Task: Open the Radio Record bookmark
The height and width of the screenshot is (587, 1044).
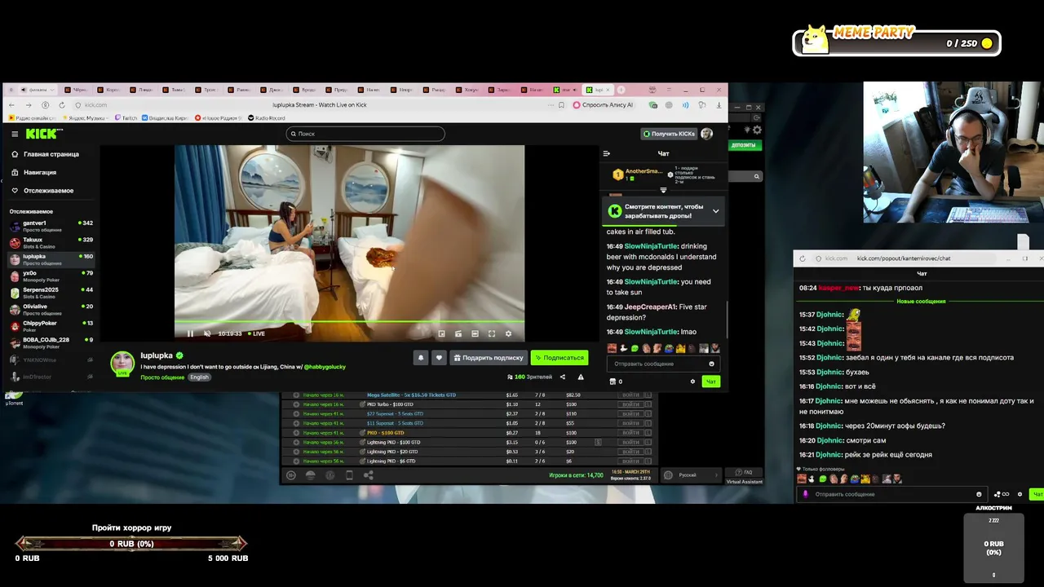Action: point(267,118)
